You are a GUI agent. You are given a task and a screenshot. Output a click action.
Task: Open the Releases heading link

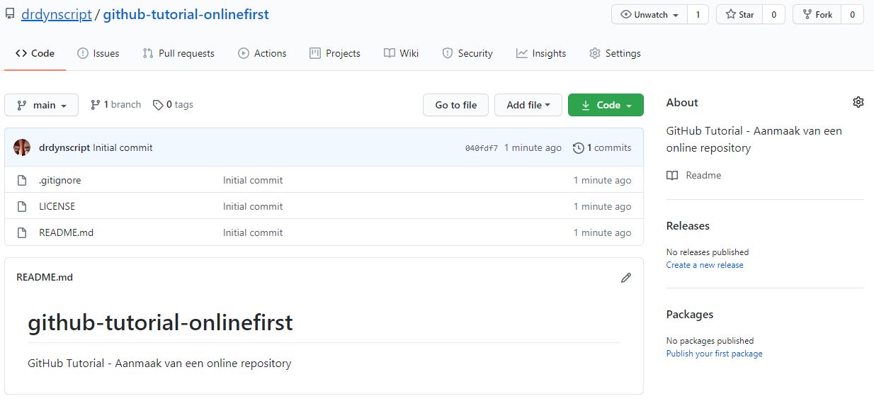point(688,226)
